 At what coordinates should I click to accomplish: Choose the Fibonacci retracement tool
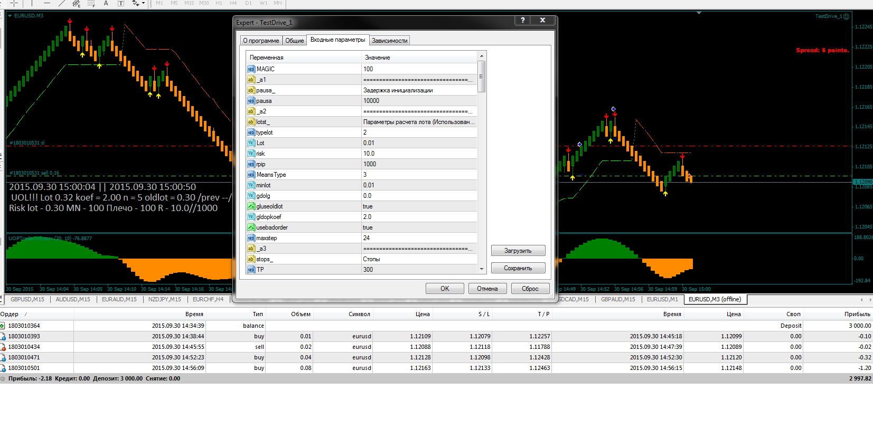(91, 3)
